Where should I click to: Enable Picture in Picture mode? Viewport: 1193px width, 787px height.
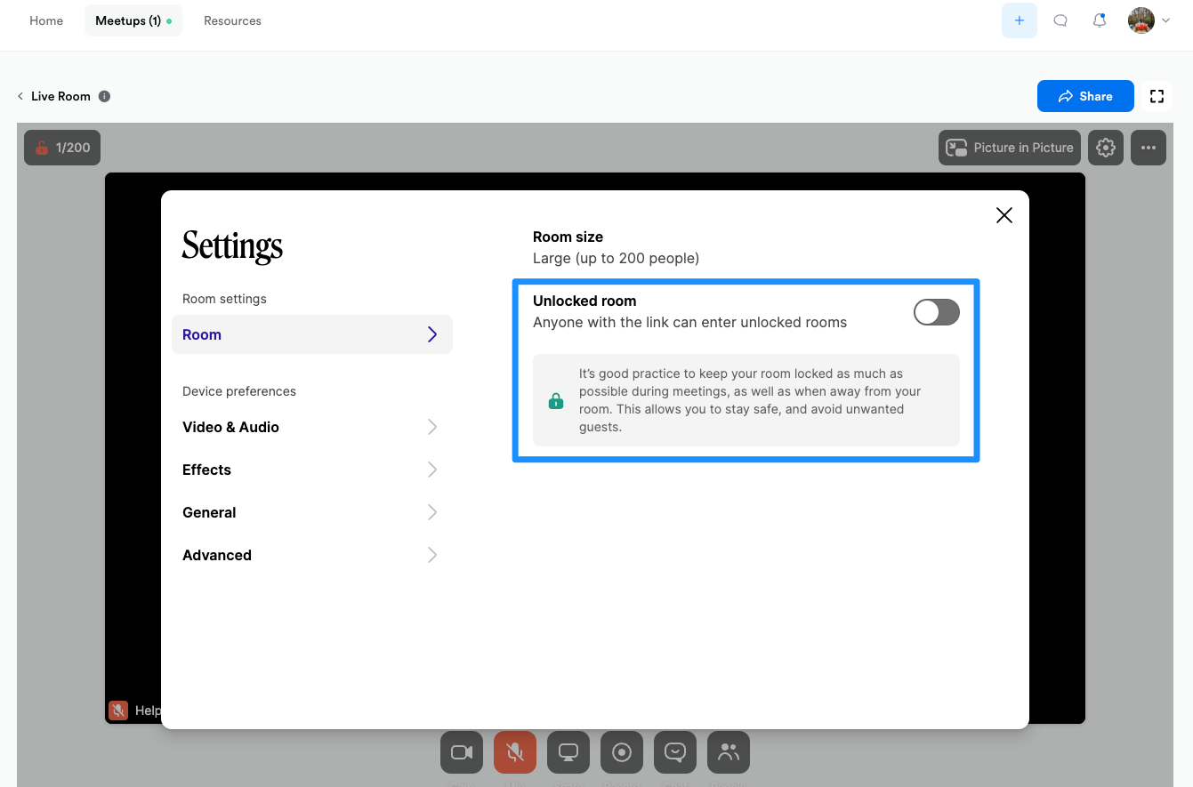(1010, 148)
